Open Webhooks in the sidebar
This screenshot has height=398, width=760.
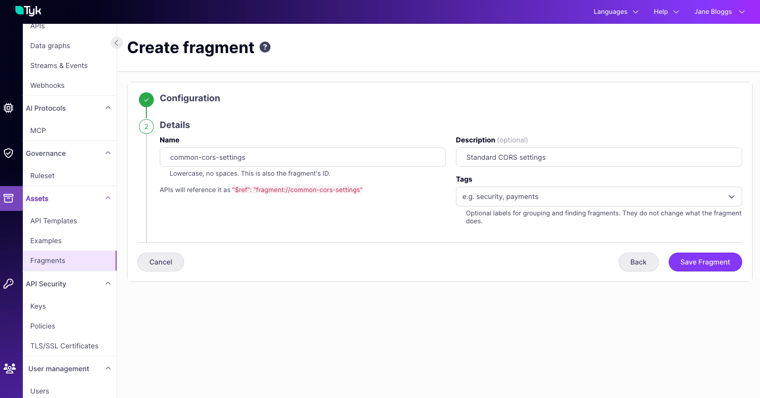[x=48, y=85]
